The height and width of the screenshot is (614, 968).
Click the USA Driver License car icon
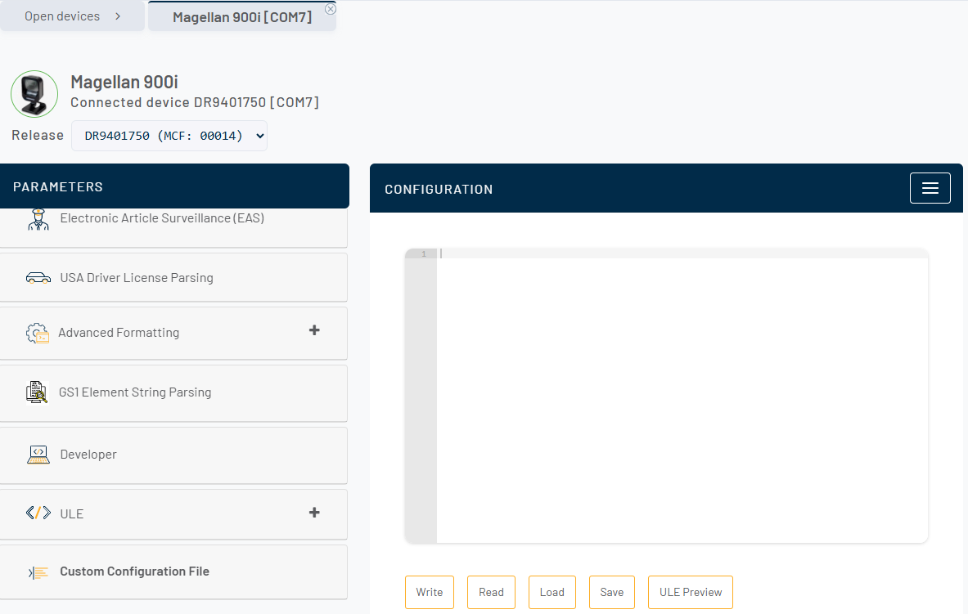38,278
